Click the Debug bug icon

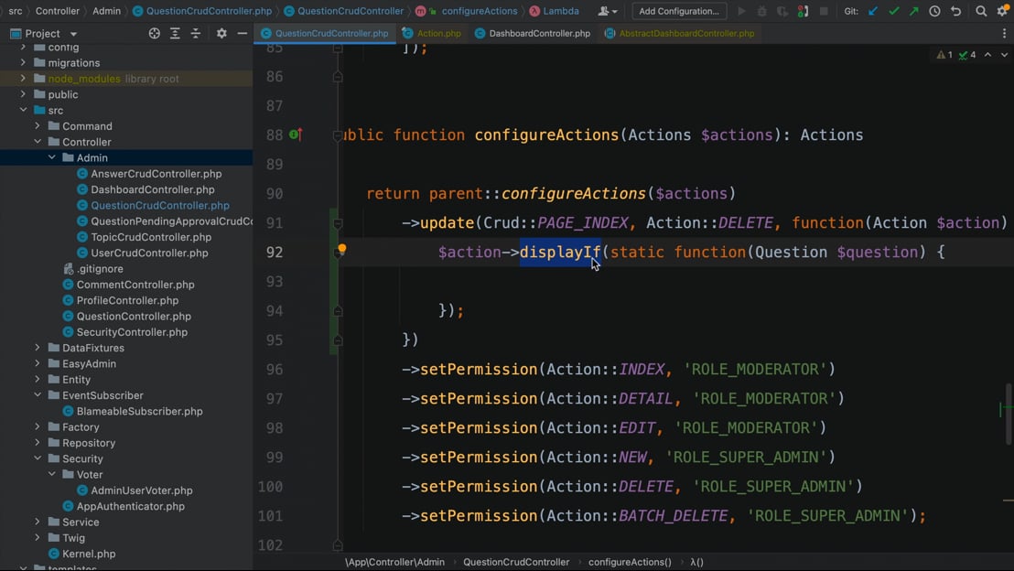tap(761, 11)
